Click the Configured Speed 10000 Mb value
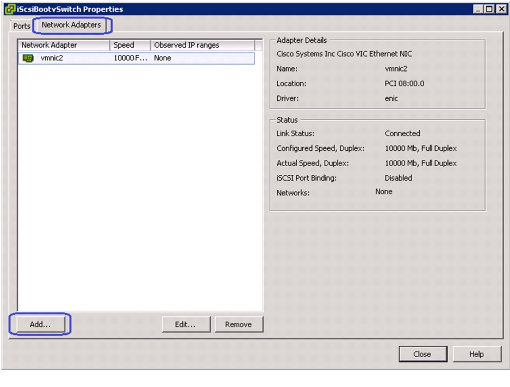This screenshot has height=387, width=510. [421, 148]
